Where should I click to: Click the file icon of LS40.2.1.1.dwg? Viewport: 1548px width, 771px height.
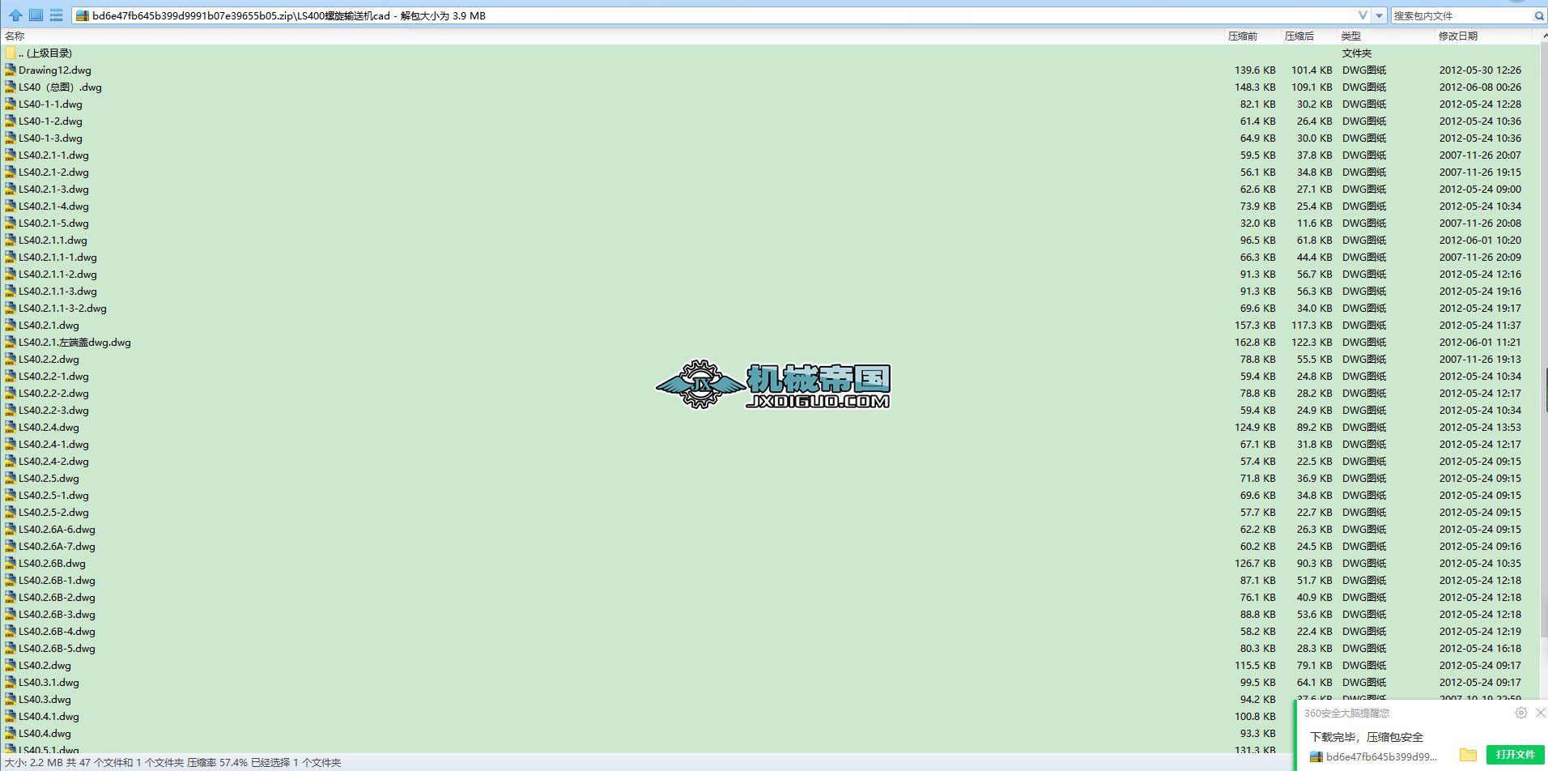click(x=11, y=240)
